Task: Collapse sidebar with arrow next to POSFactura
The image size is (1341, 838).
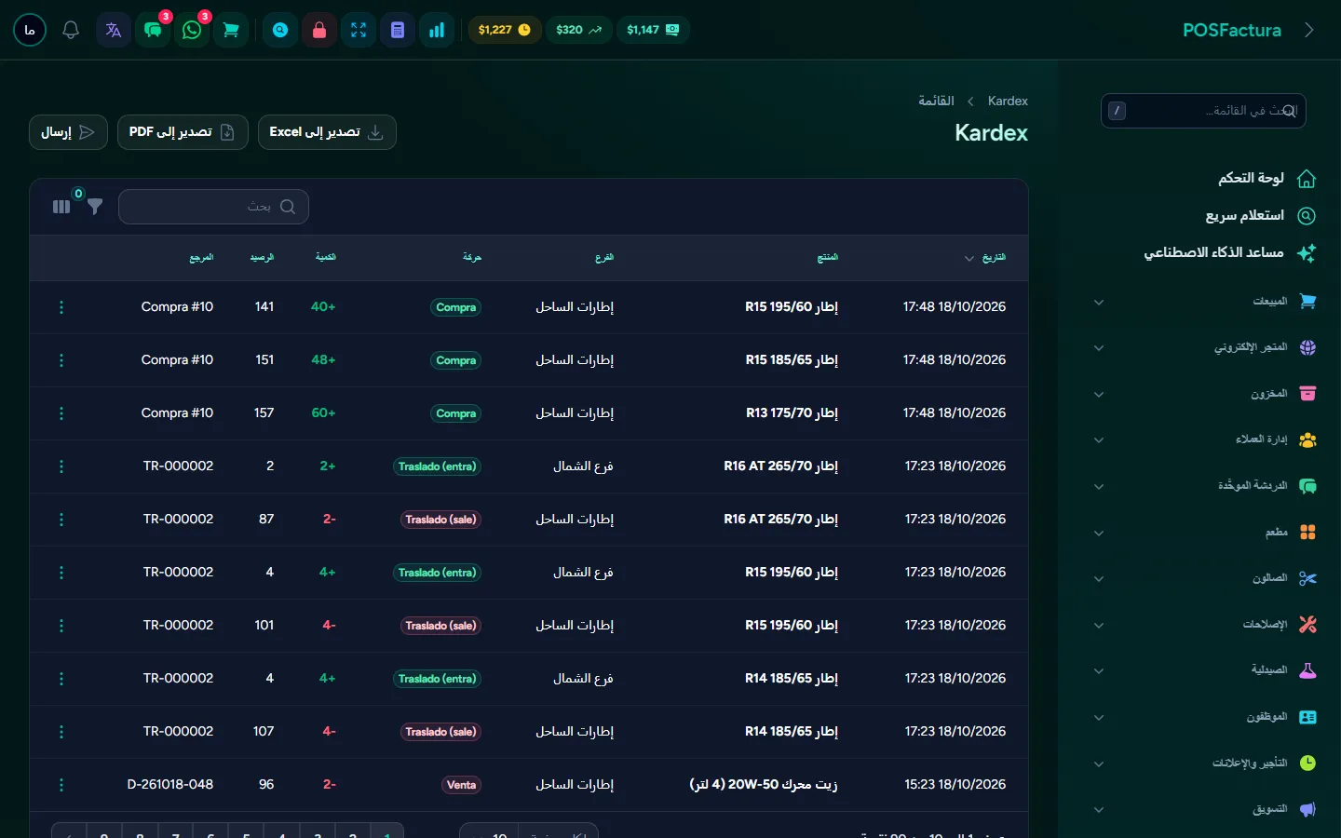Action: [1308, 30]
